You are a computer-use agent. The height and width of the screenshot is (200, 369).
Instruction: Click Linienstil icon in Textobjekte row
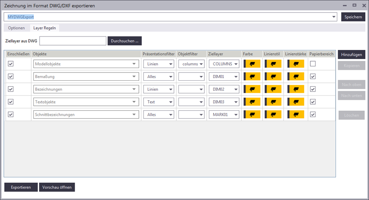[x=273, y=102]
